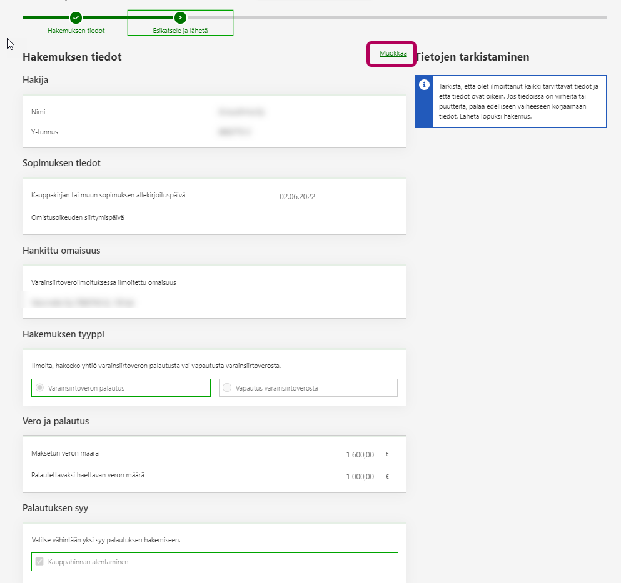Image resolution: width=621 pixels, height=583 pixels.
Task: Click the blurred Nimi value
Action: [x=241, y=112]
